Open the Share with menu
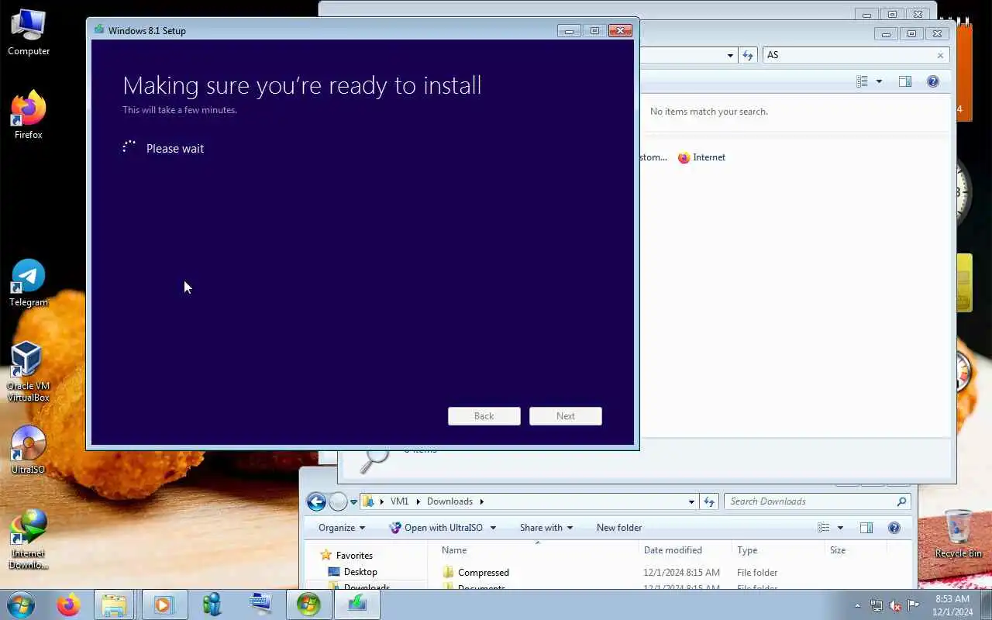 [546, 528]
